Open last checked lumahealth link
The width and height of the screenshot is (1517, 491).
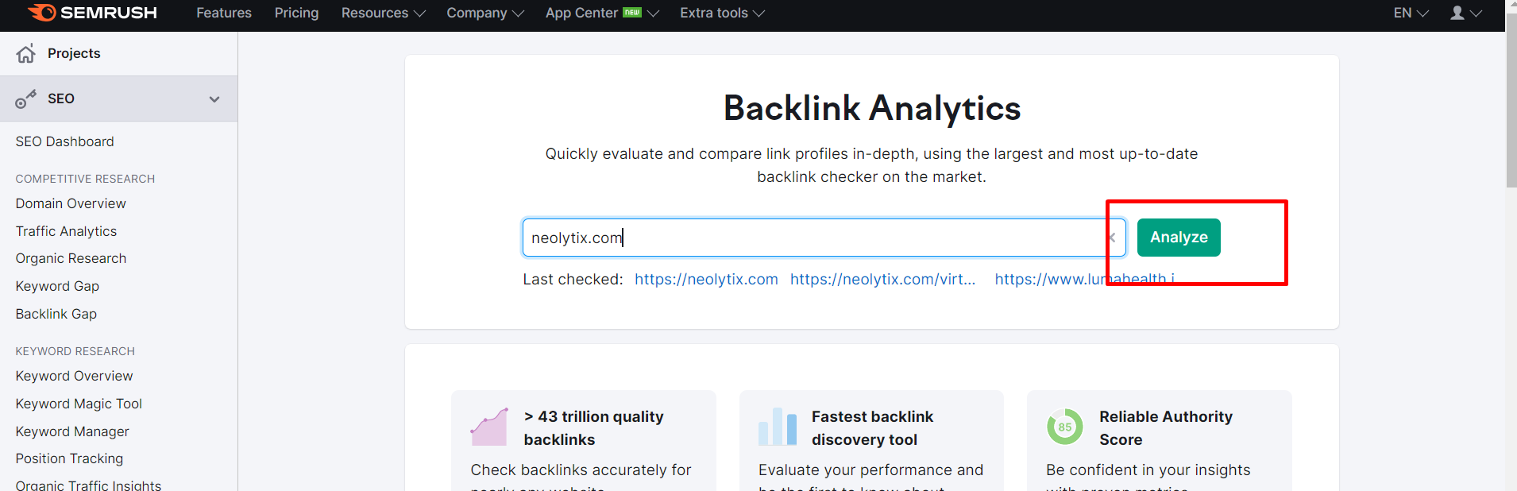click(1084, 279)
